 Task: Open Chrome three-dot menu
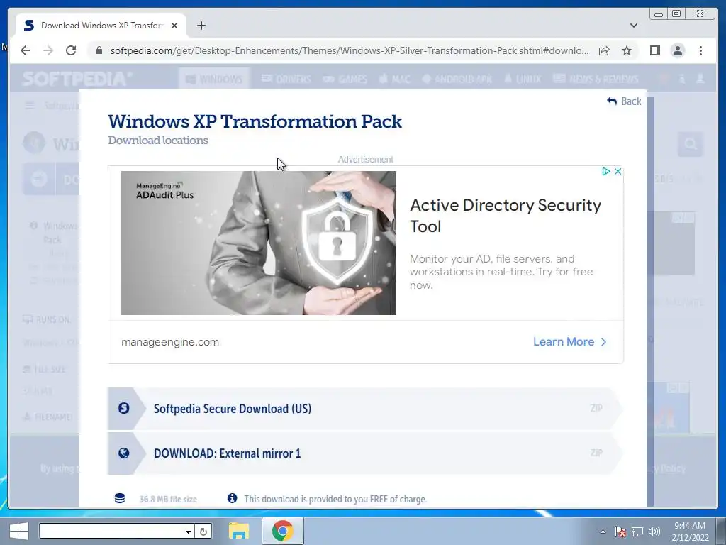coord(700,50)
